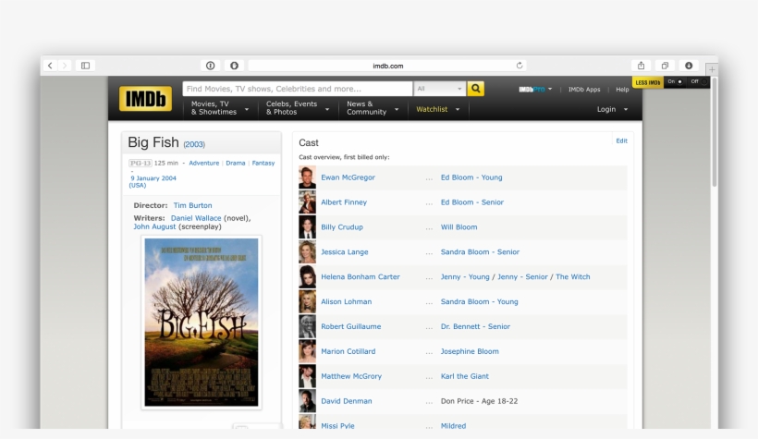Open Billy Crudup's headshot thumbnail
Screen dimensions: 758x439
[x=307, y=227]
